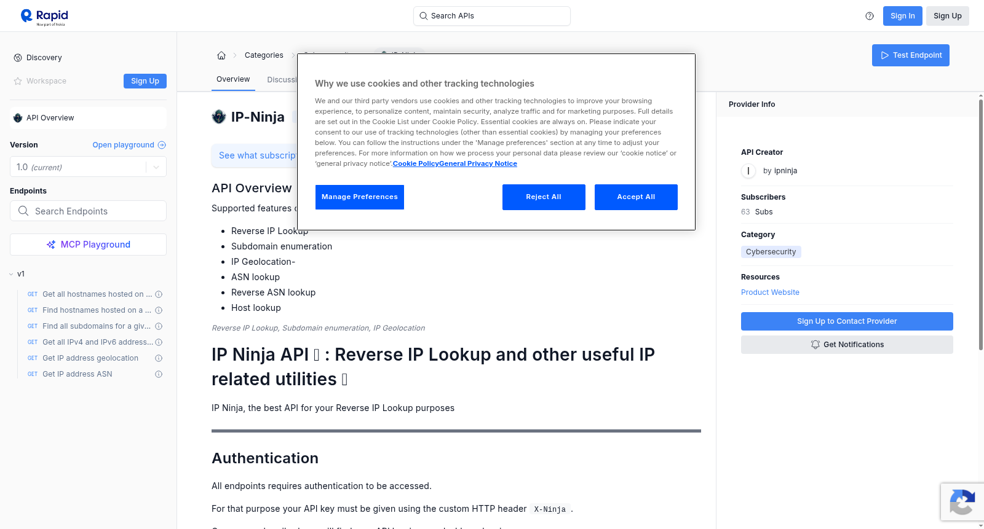Screen dimensions: 984x529
Task: Switch to the Overview tab
Action: [233, 79]
